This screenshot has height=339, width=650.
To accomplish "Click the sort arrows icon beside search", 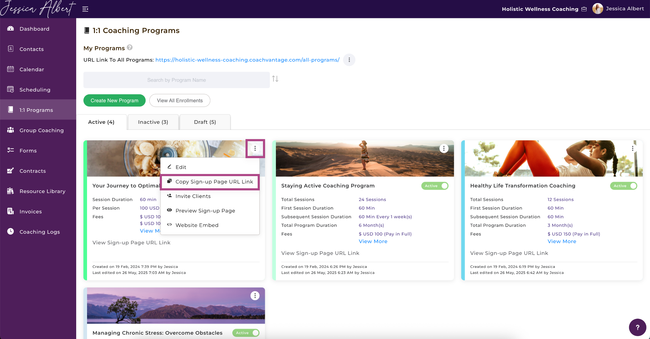I will [275, 79].
